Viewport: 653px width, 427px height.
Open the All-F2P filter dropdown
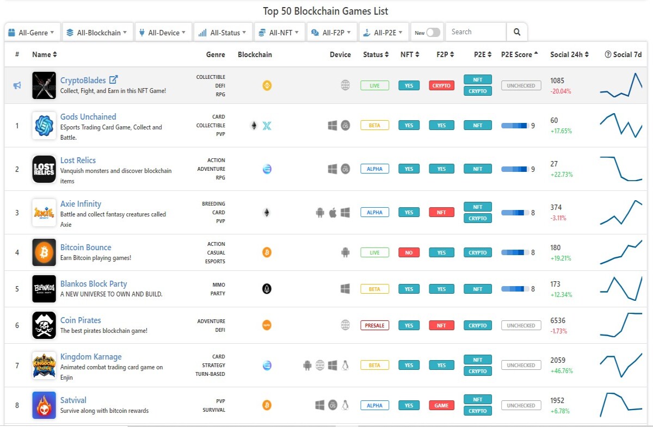[331, 32]
